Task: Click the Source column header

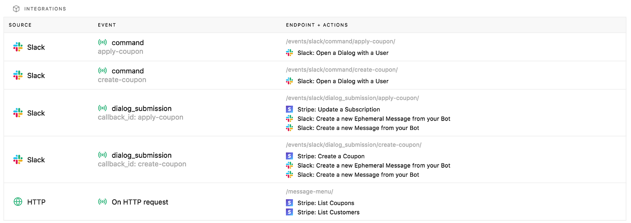Action: (20, 25)
